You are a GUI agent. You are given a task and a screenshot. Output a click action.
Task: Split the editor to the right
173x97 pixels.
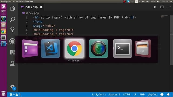pyautogui.click(x=162, y=7)
